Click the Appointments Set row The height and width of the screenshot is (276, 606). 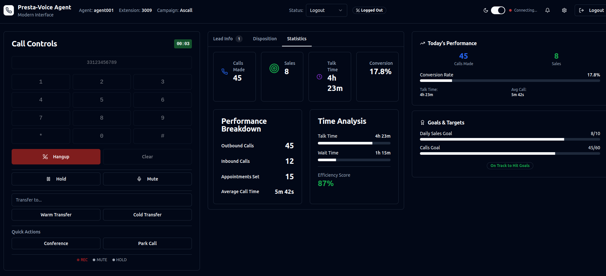tap(257, 177)
